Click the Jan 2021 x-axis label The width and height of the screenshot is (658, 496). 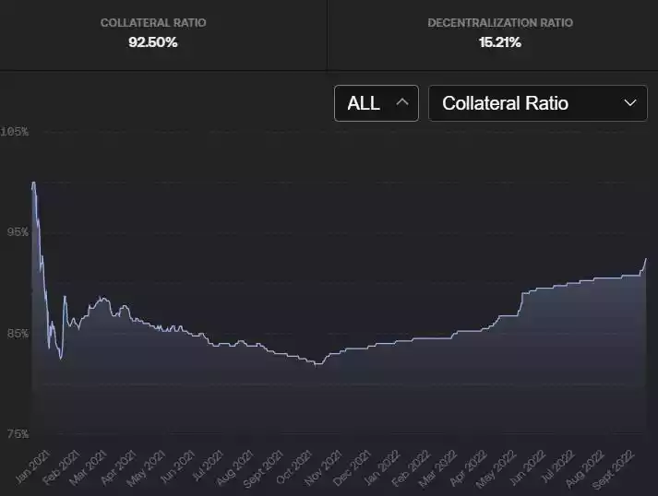click(32, 466)
